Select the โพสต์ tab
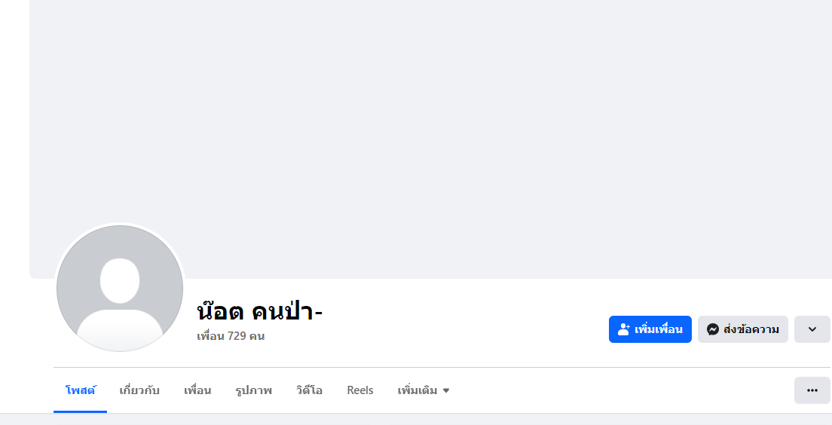Viewport: 832px width, 425px height. pyautogui.click(x=80, y=390)
